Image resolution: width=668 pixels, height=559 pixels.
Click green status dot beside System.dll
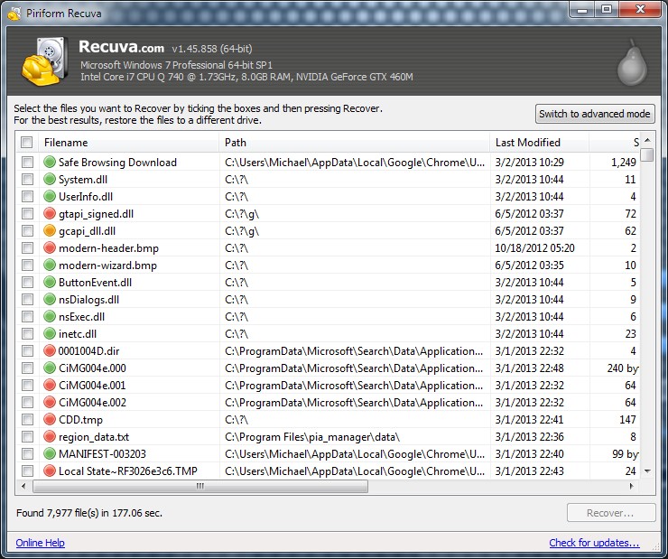50,180
